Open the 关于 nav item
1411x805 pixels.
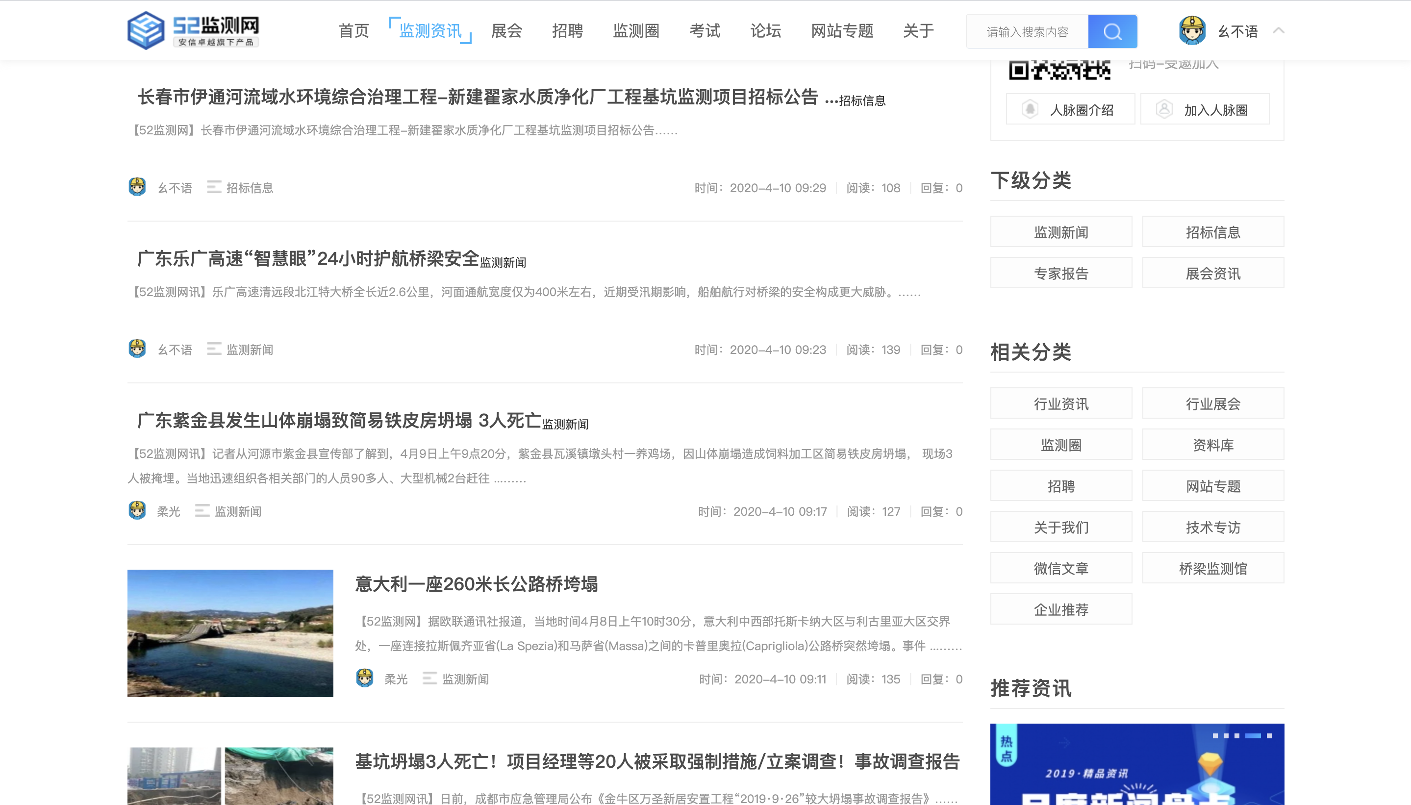click(918, 31)
